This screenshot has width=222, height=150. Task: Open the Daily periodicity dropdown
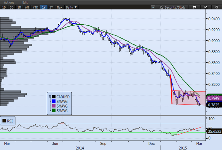click(x=71, y=7)
